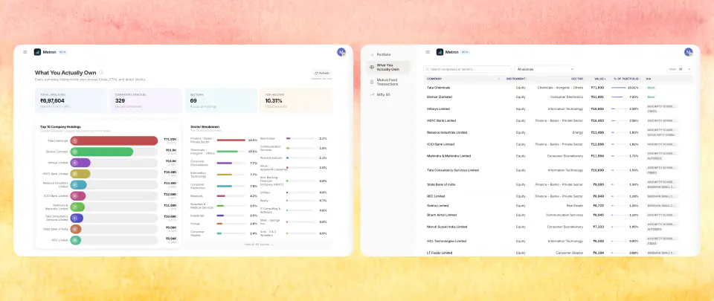The width and height of the screenshot is (714, 301).
Task: Open user avatar above the holdings table
Action: tap(689, 52)
